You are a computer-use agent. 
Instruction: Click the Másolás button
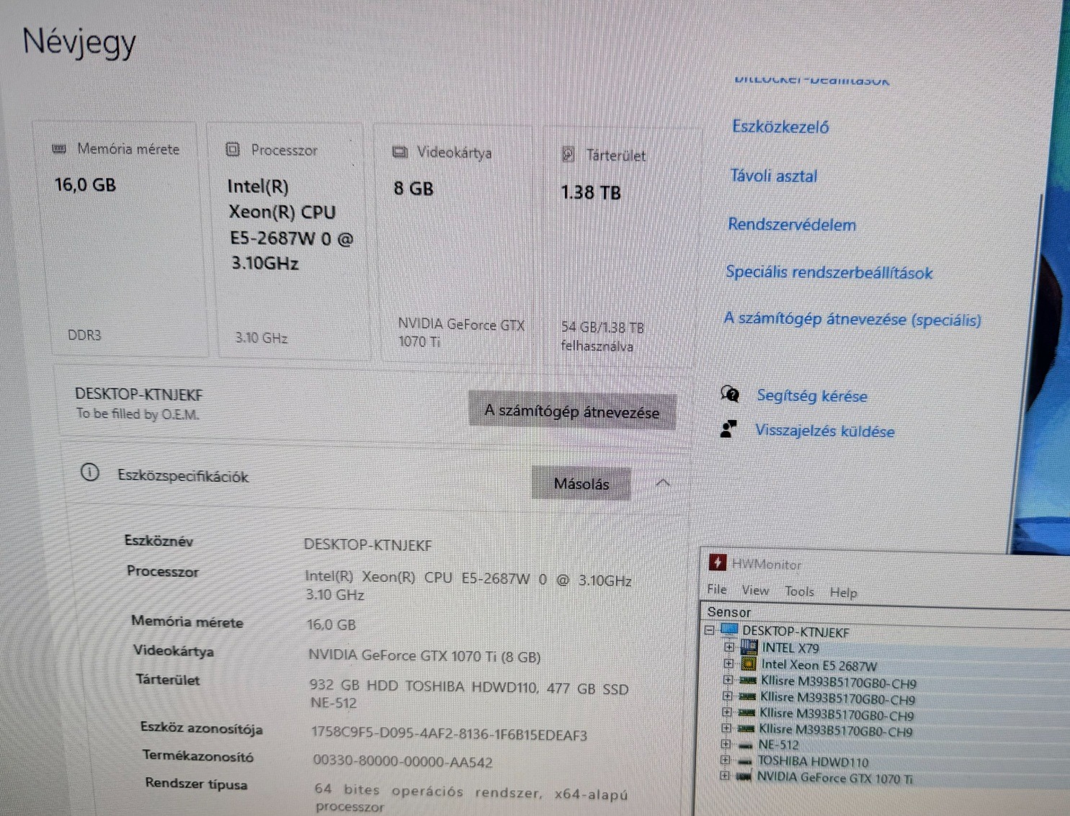pos(581,483)
